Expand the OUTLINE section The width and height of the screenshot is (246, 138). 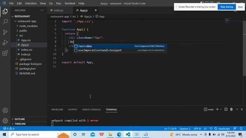pos(29,119)
